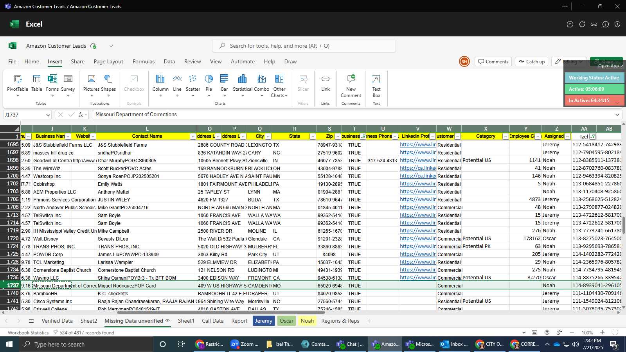The width and height of the screenshot is (626, 352).
Task: Open the Assigned column filter dropdown
Action: (567, 136)
